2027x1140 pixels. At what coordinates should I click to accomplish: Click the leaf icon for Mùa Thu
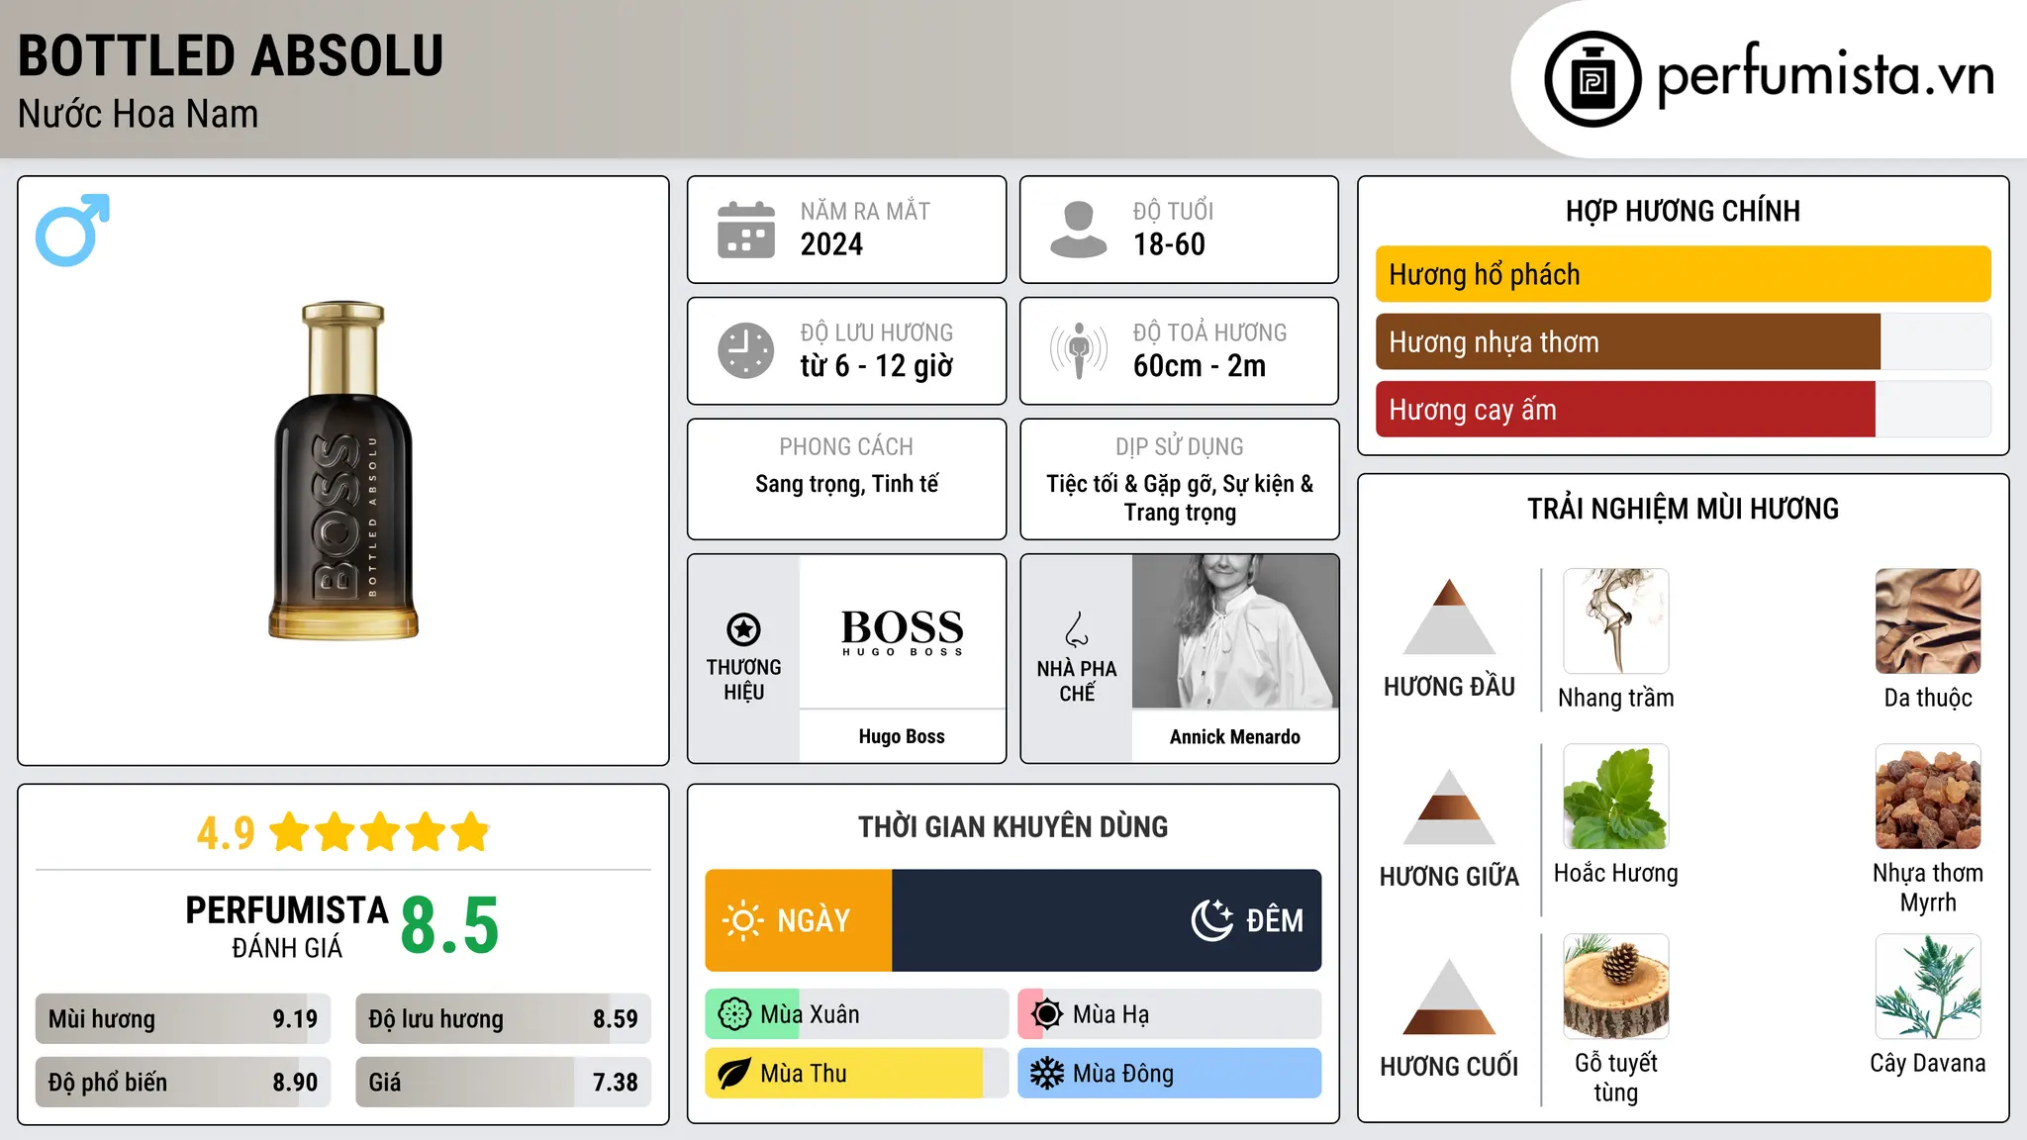click(x=734, y=1074)
